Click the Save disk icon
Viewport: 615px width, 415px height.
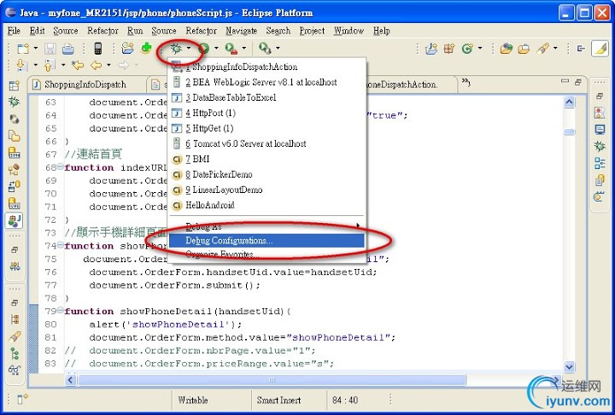[x=50, y=49]
